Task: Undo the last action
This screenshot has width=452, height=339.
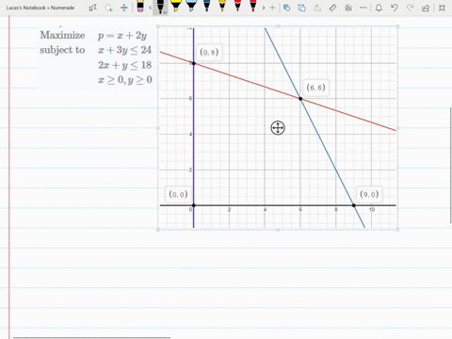Action: (x=395, y=8)
